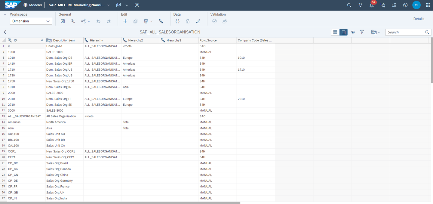Switch to list view toggle
The width and height of the screenshot is (433, 204).
point(335,32)
